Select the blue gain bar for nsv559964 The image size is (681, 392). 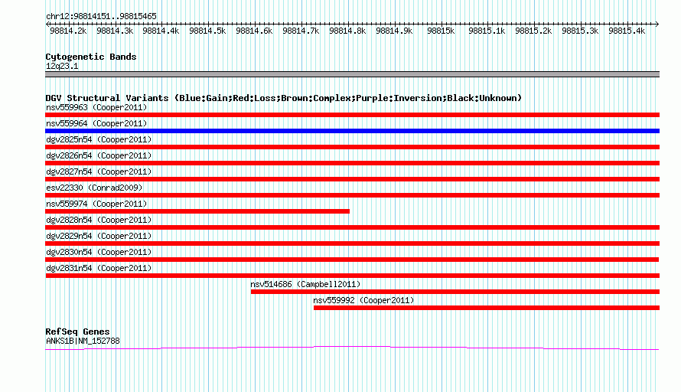[x=352, y=131]
